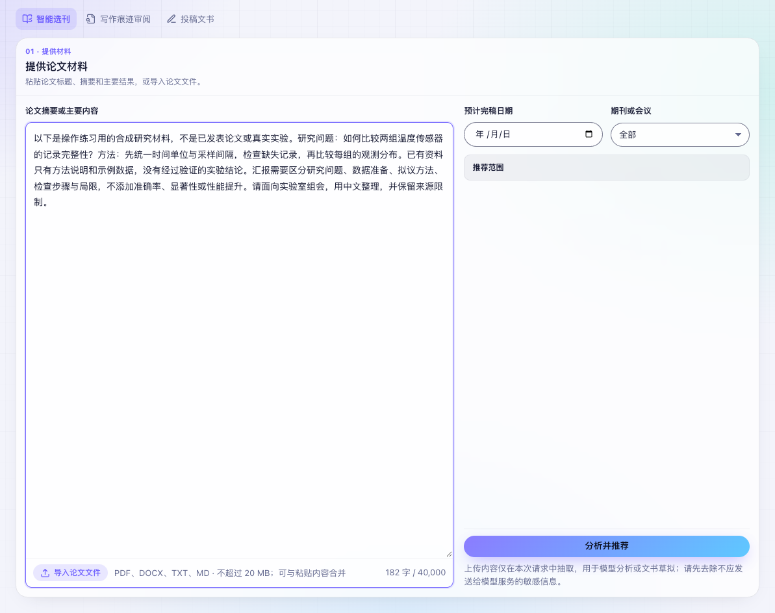Click the document icon beside 写作痕迹审阅

(90, 19)
